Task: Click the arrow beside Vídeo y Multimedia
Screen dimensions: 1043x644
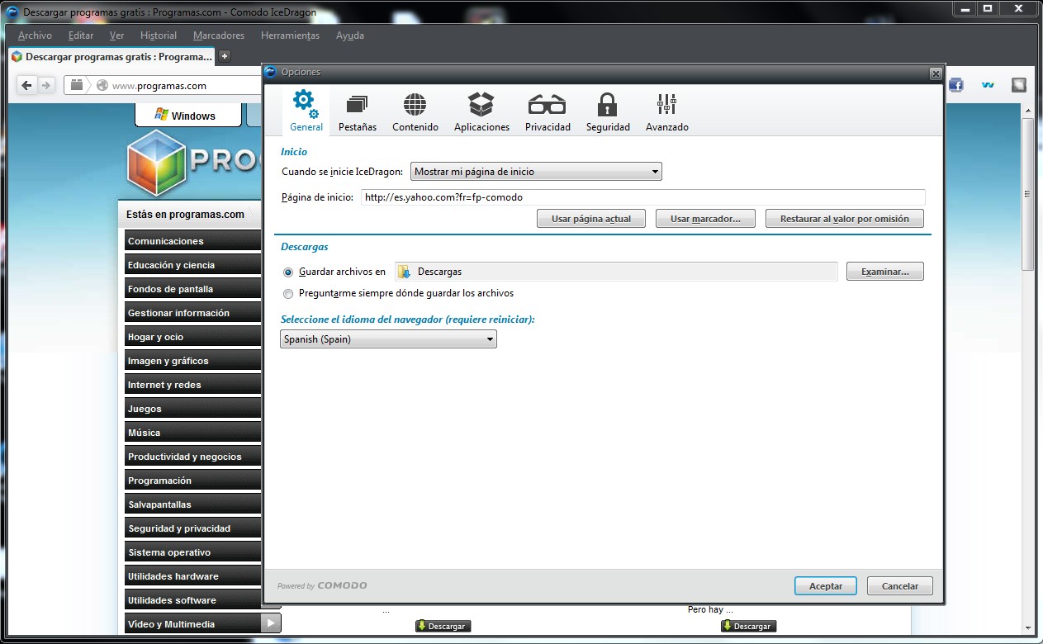Action: point(271,624)
